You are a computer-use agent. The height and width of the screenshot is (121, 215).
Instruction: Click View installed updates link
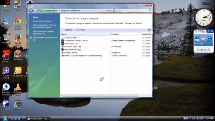point(42,21)
